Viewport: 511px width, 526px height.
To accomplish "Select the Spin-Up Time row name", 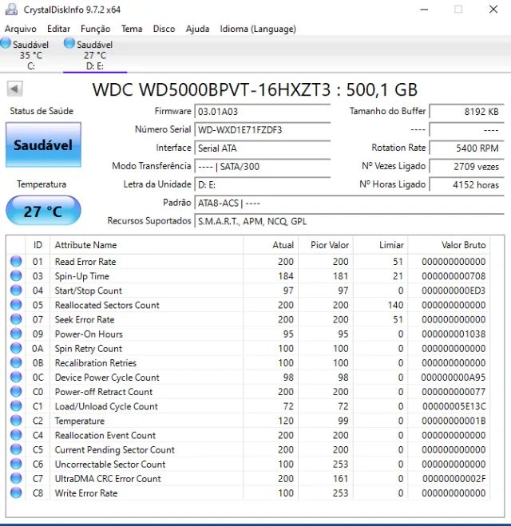I will pyautogui.click(x=82, y=276).
